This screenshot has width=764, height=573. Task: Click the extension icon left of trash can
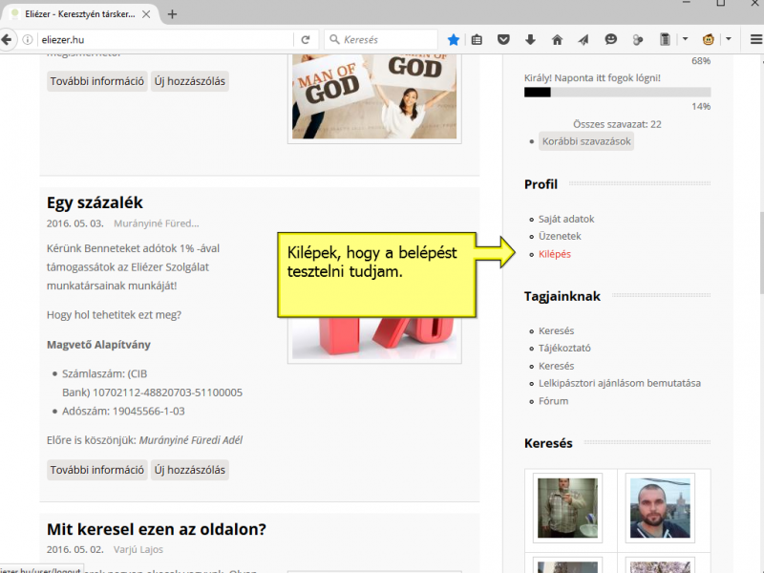coord(637,39)
